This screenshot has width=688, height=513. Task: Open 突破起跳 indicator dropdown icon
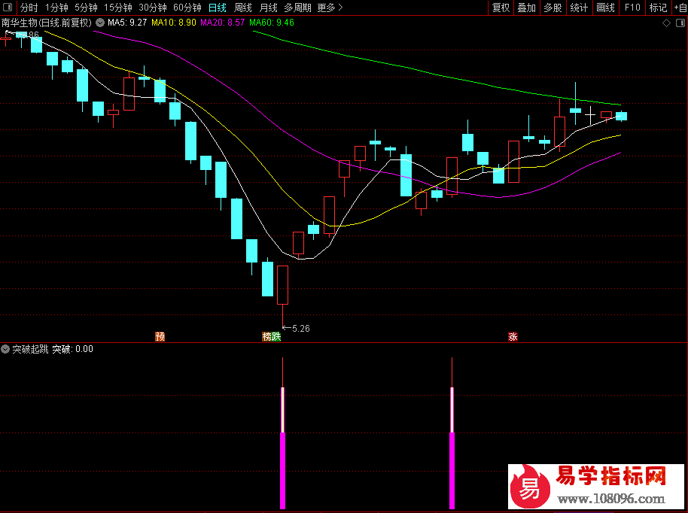[5, 349]
